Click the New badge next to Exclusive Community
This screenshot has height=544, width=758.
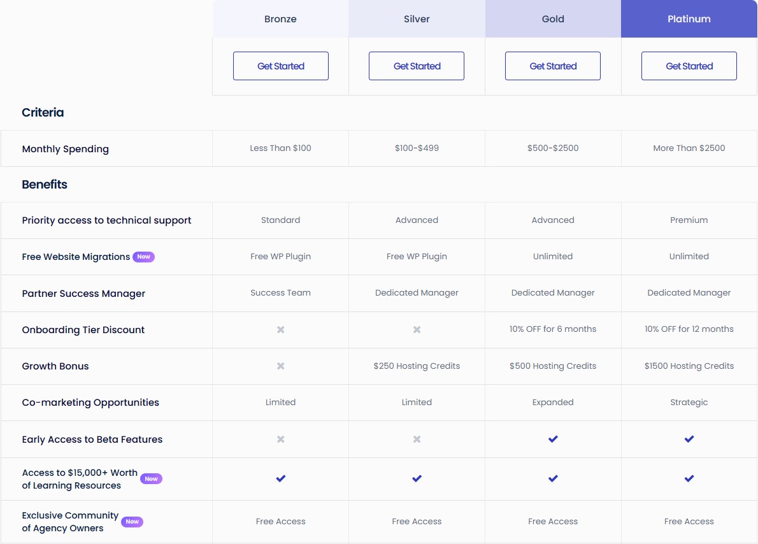(132, 521)
